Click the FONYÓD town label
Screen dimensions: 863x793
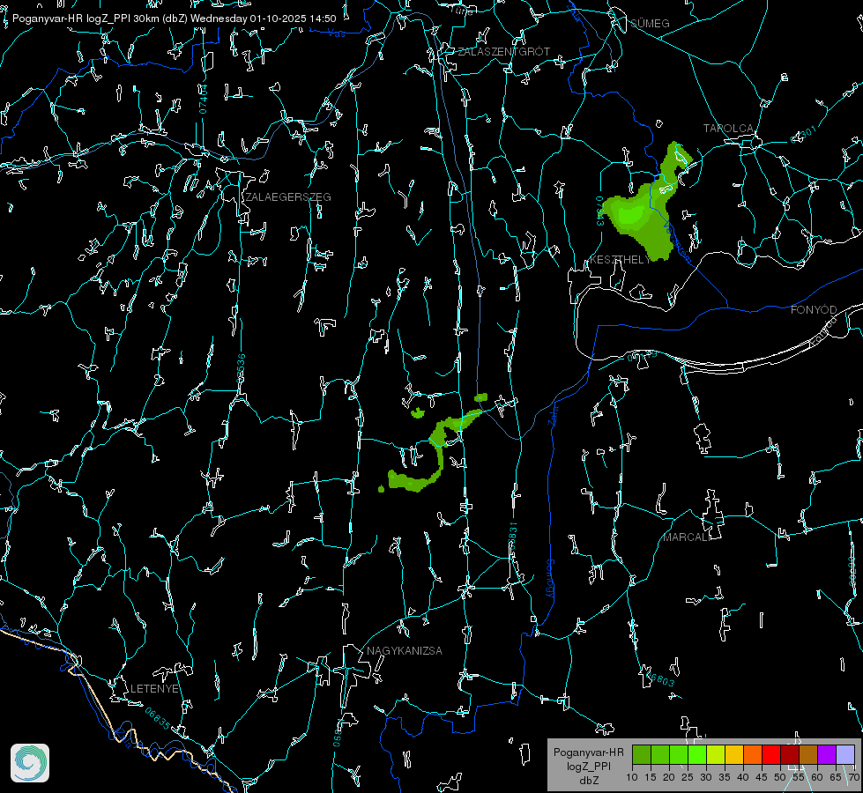pos(814,310)
